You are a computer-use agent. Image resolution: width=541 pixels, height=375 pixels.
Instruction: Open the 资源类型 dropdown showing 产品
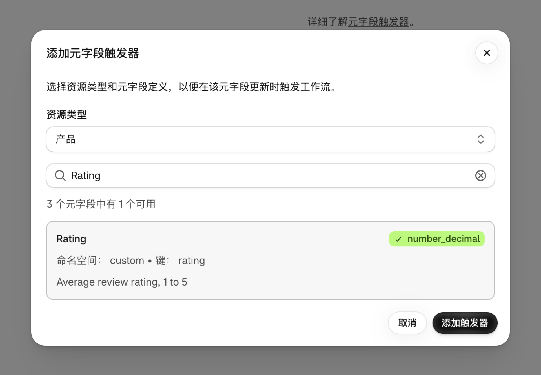(x=270, y=139)
